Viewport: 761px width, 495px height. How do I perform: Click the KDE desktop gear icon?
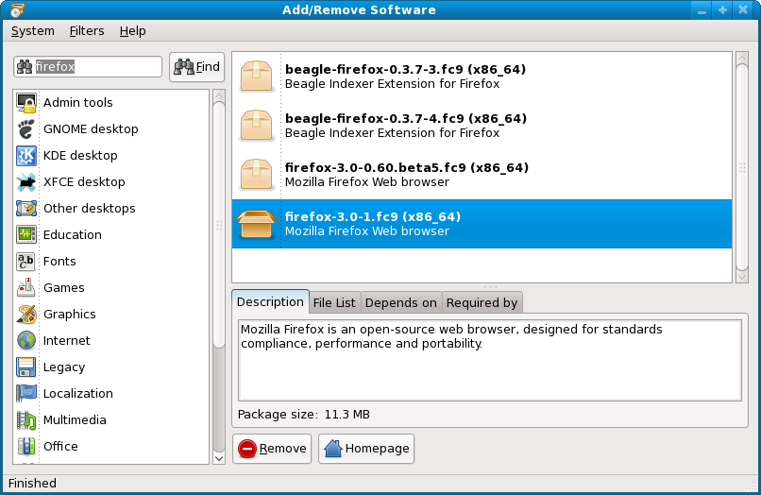click(26, 156)
